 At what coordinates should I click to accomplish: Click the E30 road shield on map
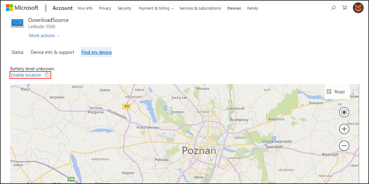point(71,179)
